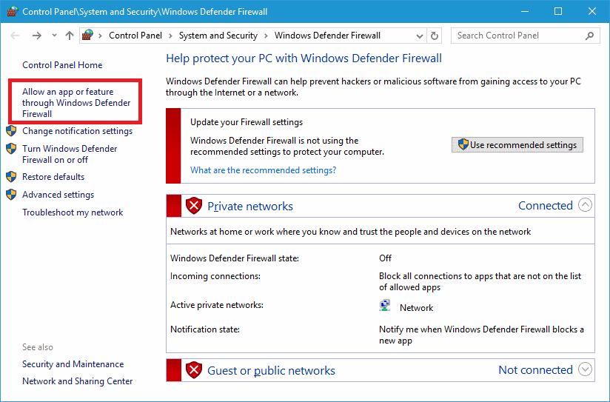Click the Incoming connections label
Viewport: 610px width, 402px height.
[x=215, y=276]
